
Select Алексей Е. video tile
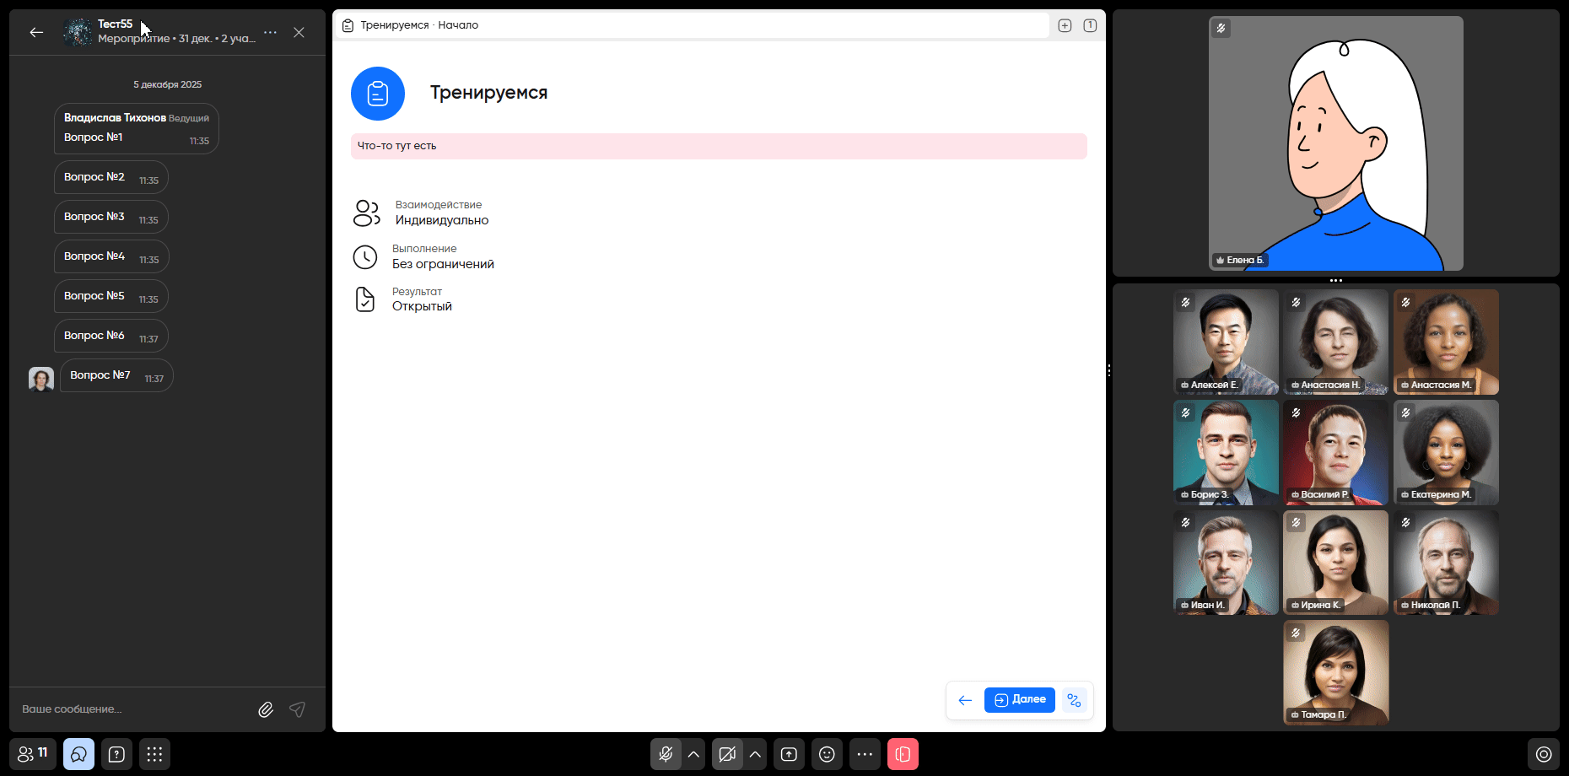1226,342
